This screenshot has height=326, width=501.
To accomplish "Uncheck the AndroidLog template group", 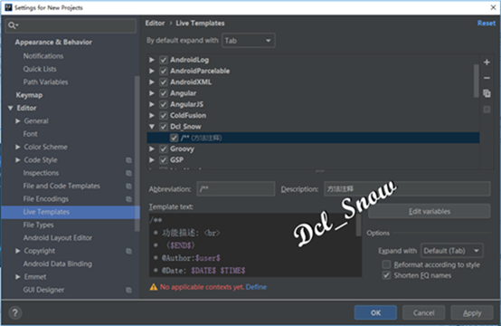I will click(164, 60).
